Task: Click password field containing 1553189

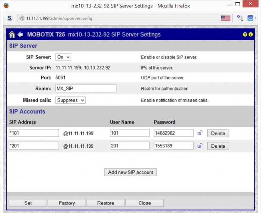Action: pyautogui.click(x=173, y=146)
